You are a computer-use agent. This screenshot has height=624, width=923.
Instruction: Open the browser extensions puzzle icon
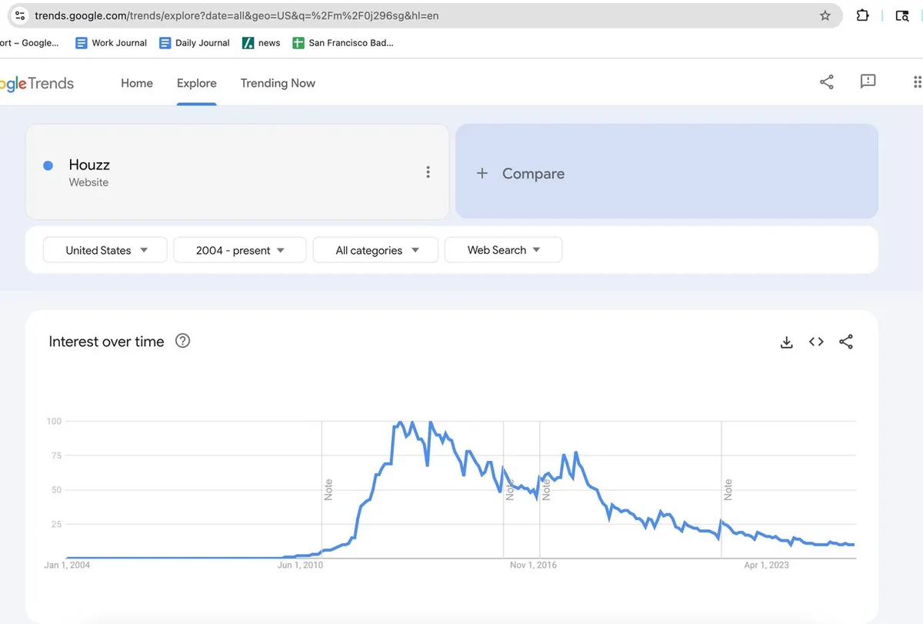point(863,15)
